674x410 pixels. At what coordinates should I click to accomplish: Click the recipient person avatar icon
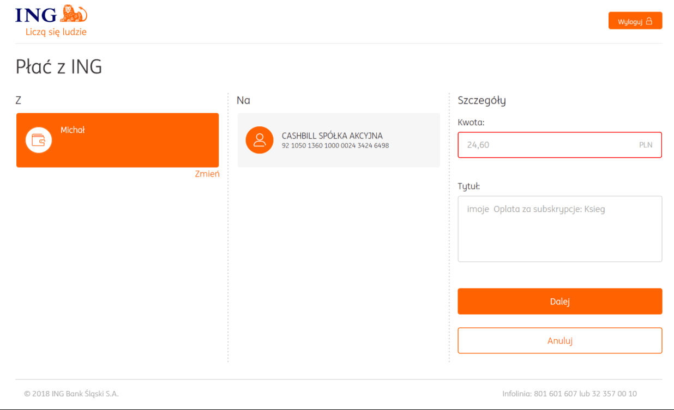click(260, 140)
